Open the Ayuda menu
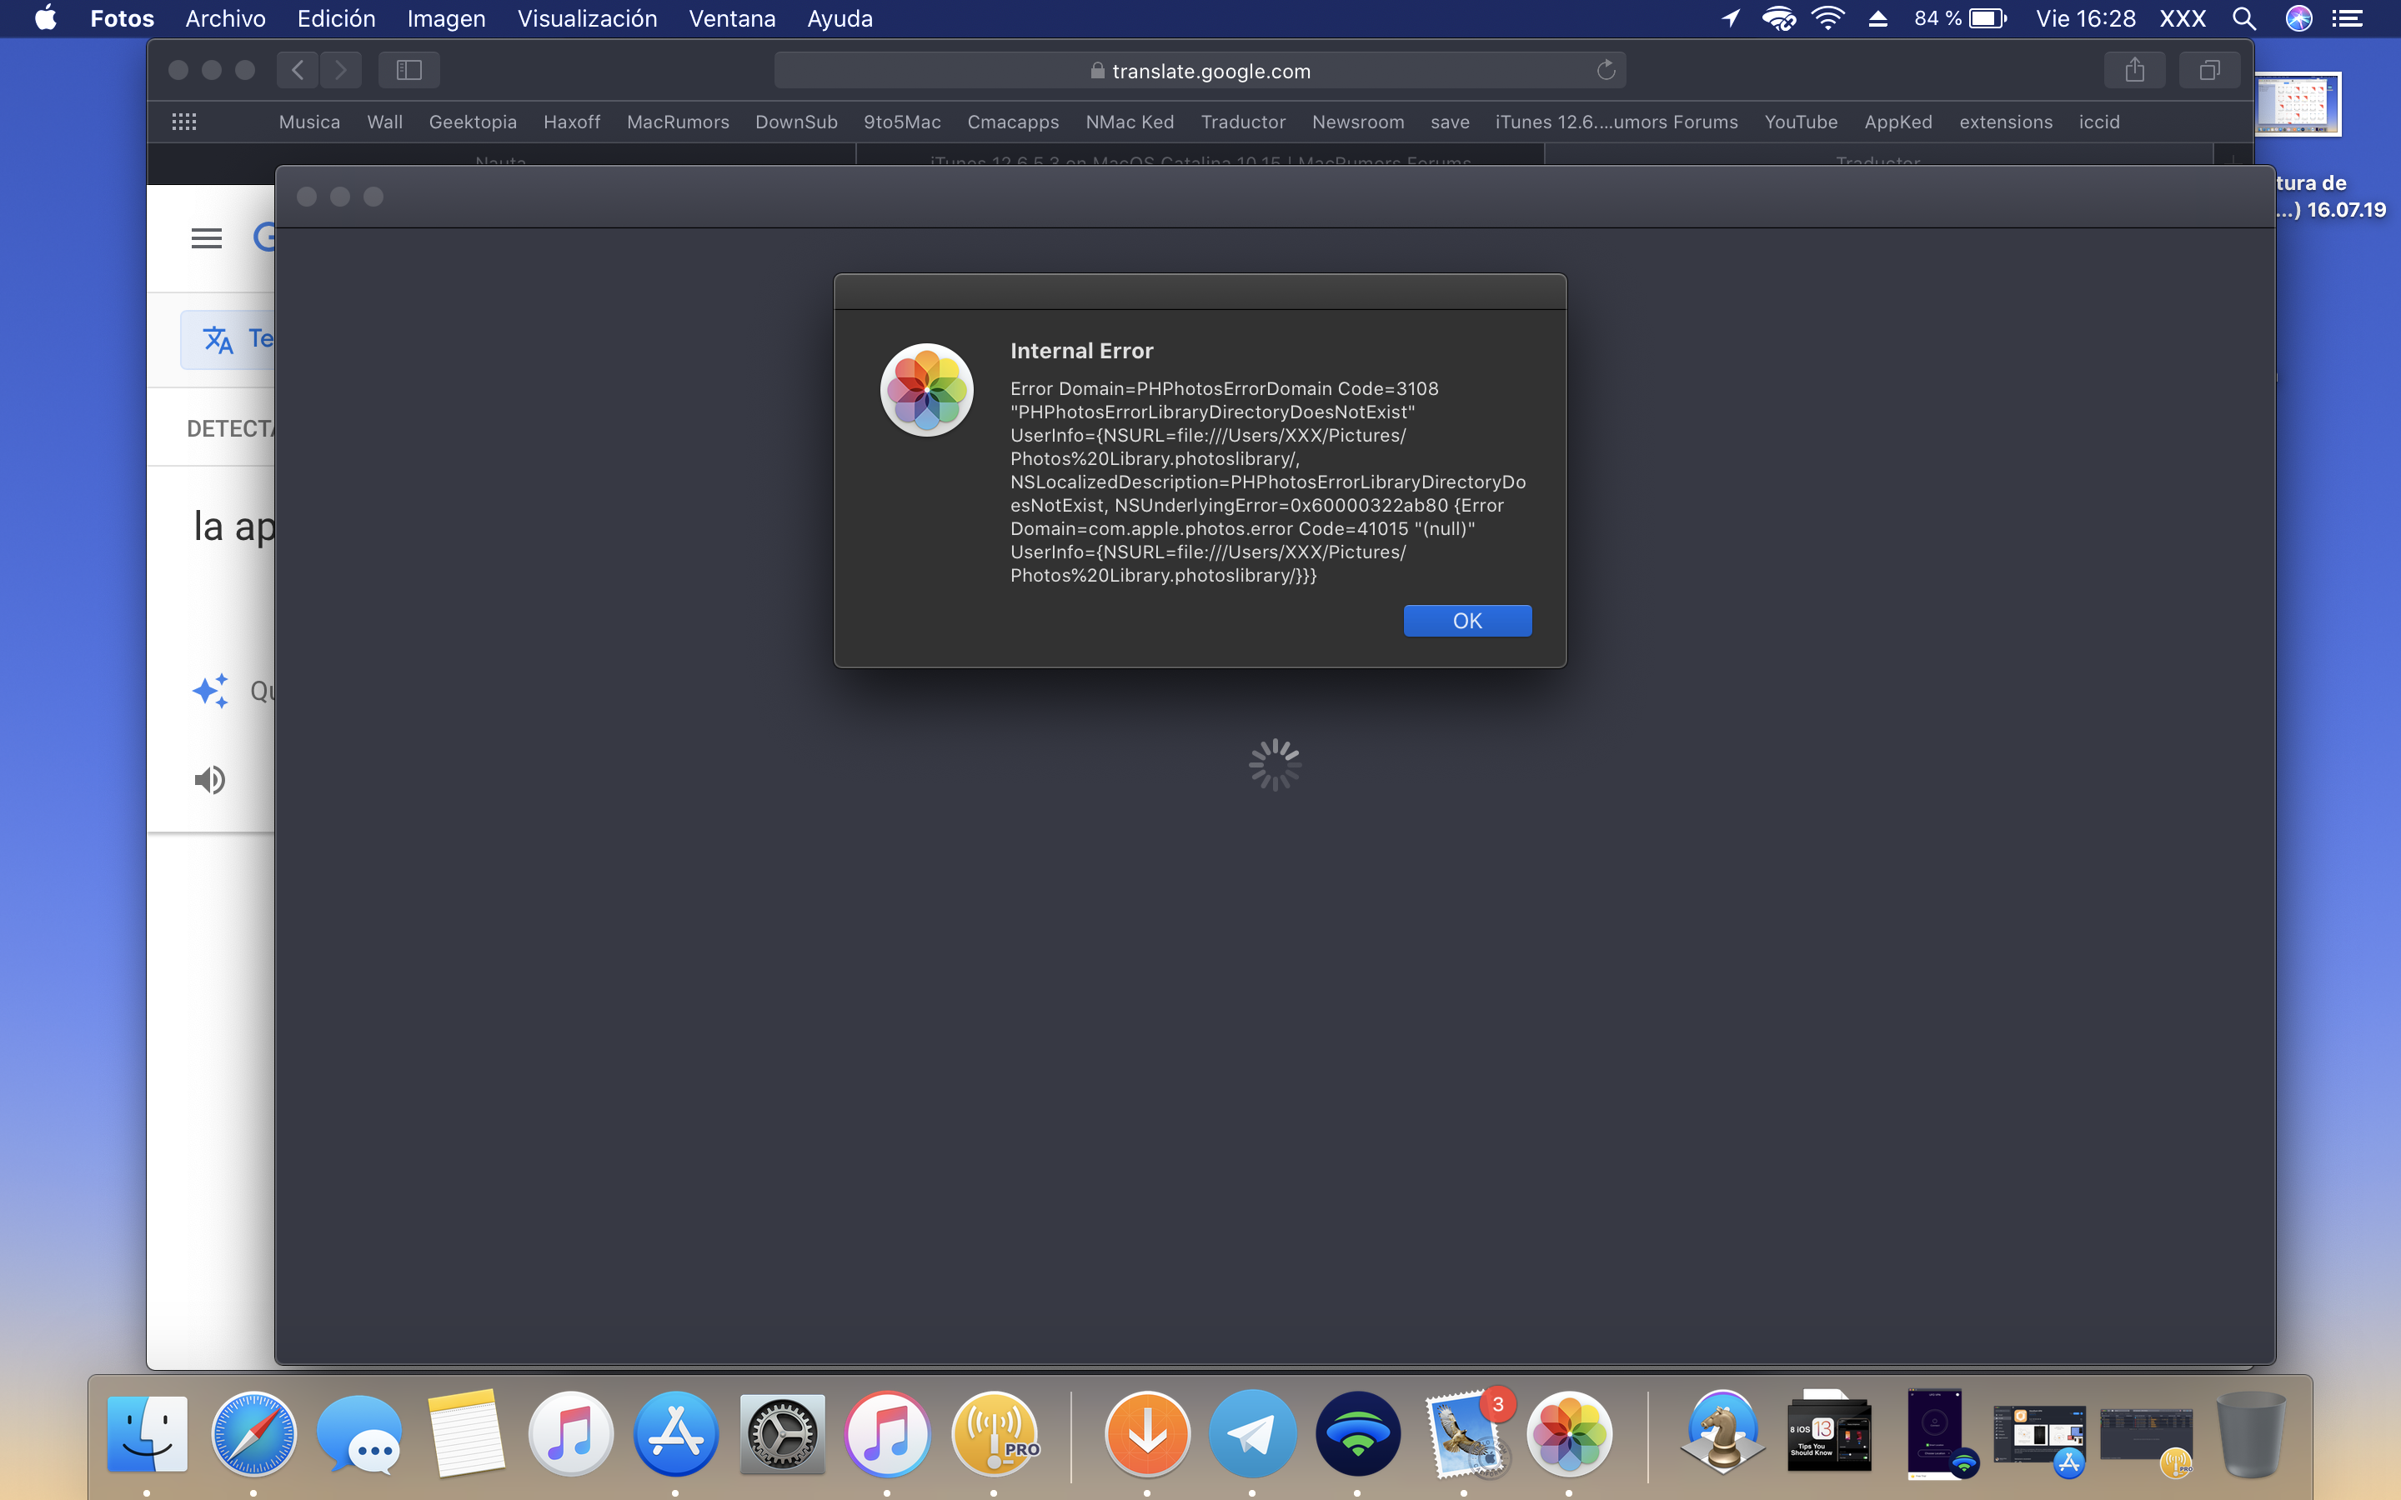This screenshot has height=1500, width=2401. coord(840,17)
